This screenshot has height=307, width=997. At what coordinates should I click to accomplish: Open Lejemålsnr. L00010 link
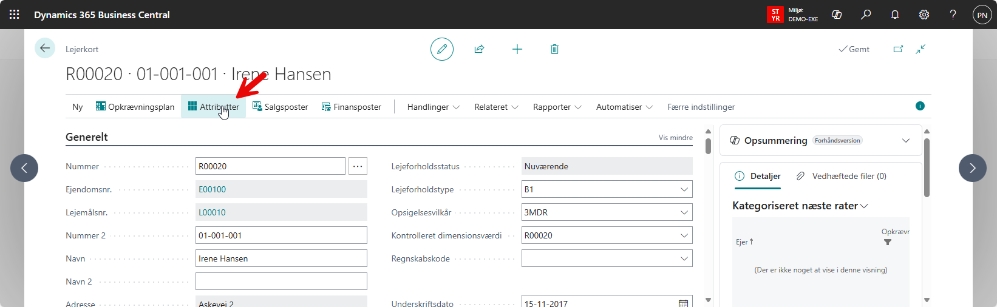[x=213, y=212]
